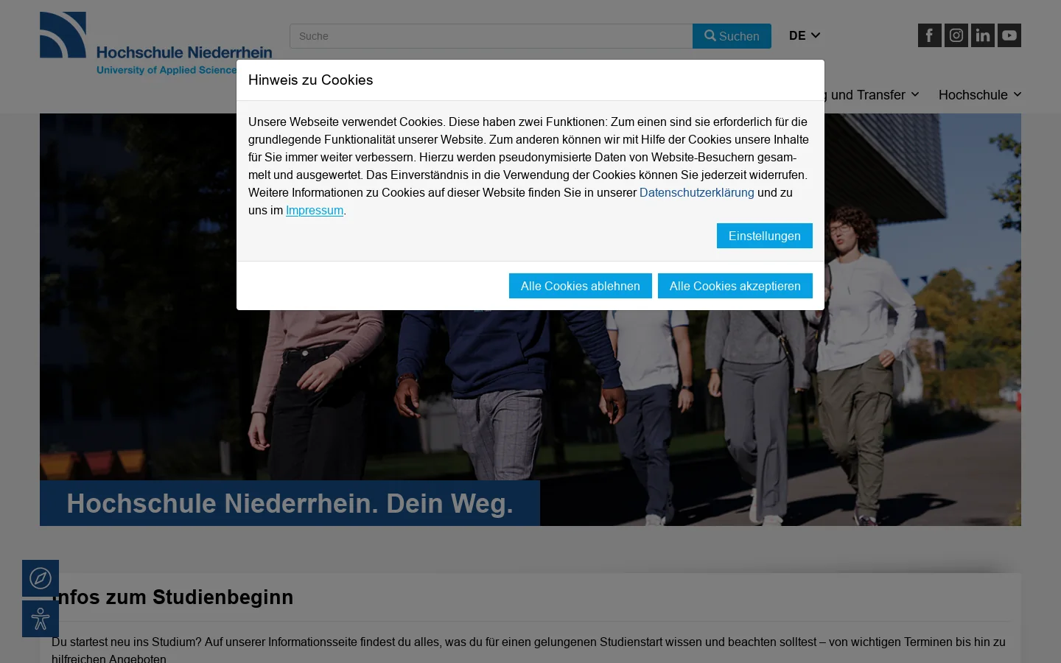The width and height of the screenshot is (1061, 663).
Task: Open the Instagram social icon
Action: click(956, 35)
